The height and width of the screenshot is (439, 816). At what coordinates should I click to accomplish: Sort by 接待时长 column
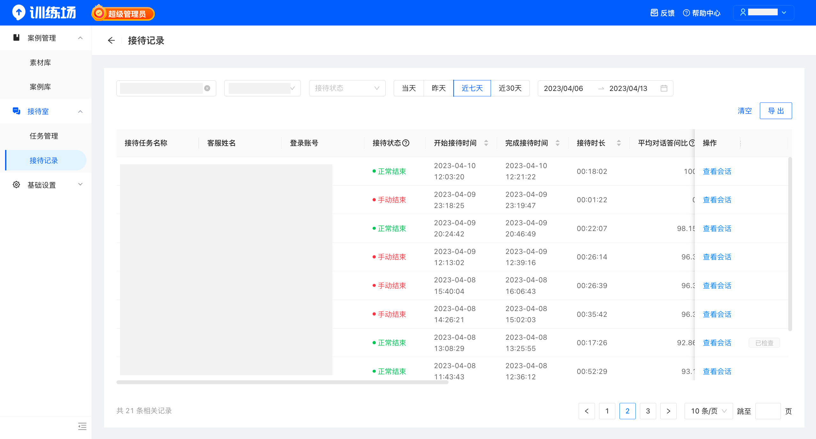619,143
